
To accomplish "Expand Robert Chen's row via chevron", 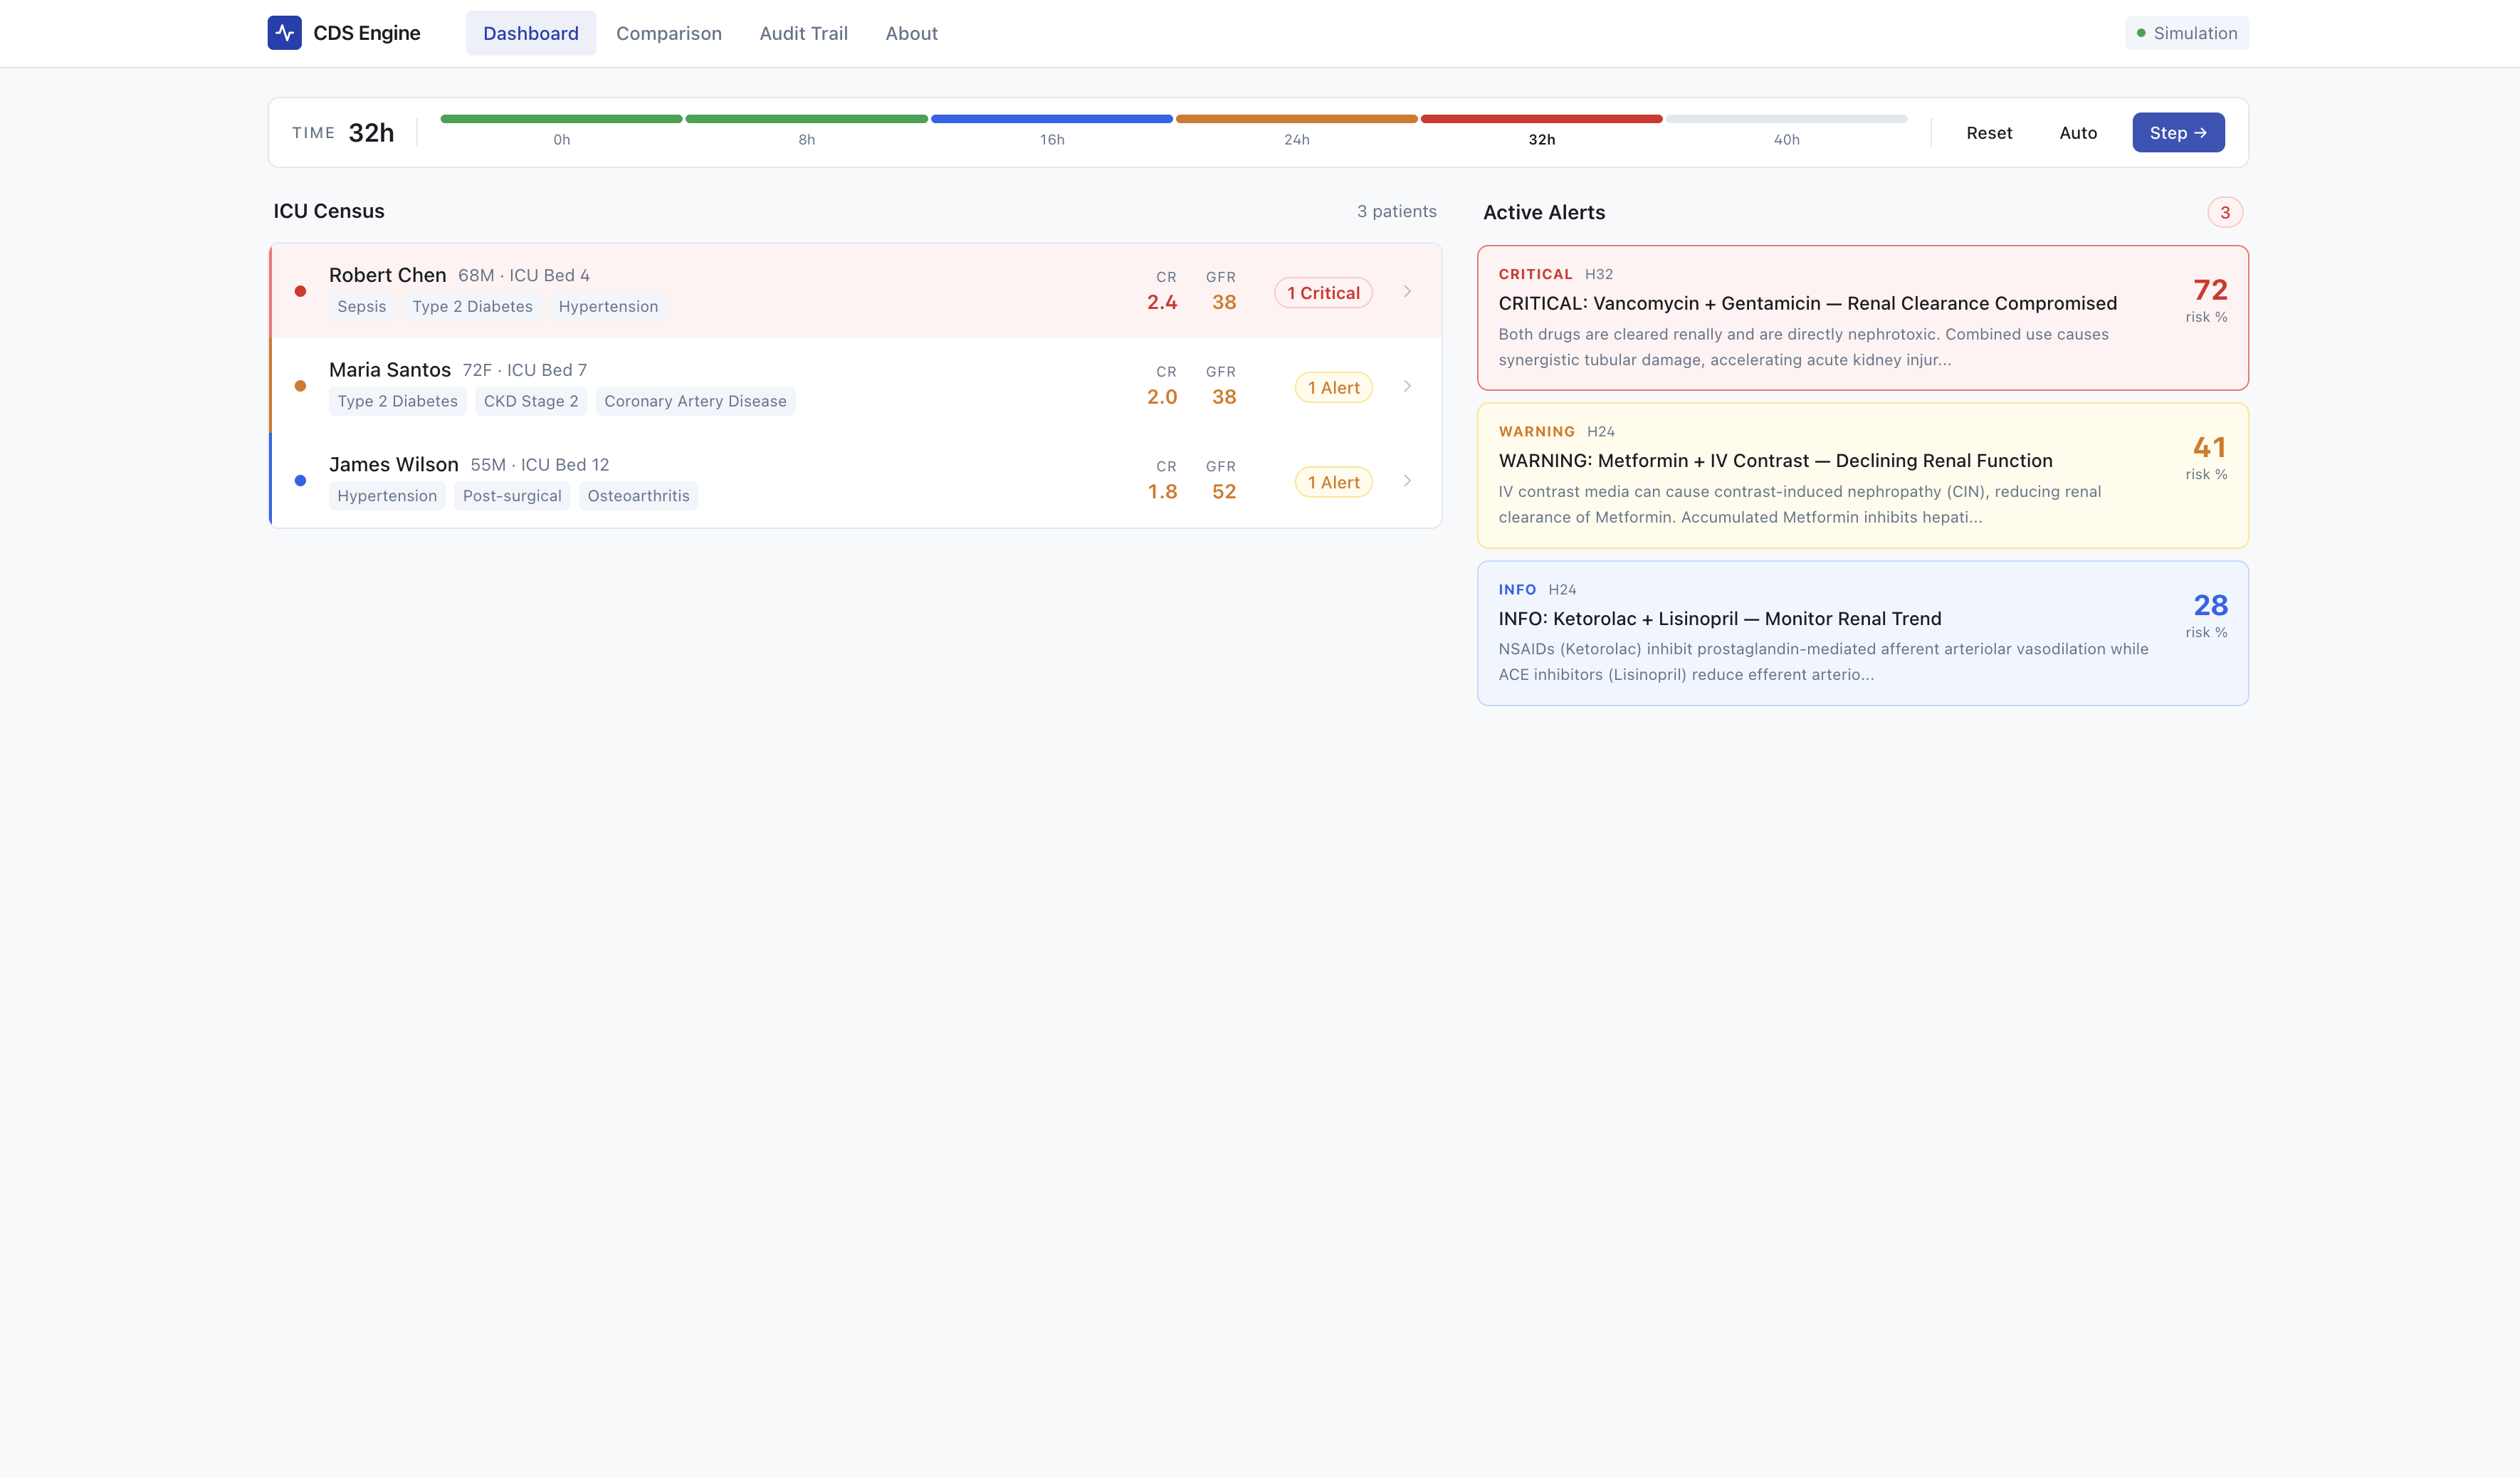I will [1406, 291].
